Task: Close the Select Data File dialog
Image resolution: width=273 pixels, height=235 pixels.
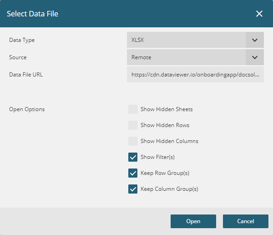Action: [x=259, y=14]
